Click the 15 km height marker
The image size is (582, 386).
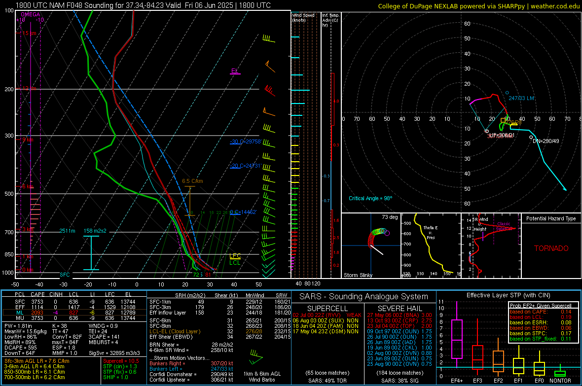coord(29,33)
